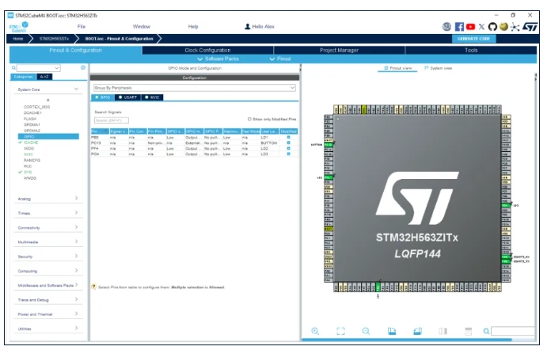Toggle the vertical split view icon
This screenshot has width=547, height=354.
[443, 331]
